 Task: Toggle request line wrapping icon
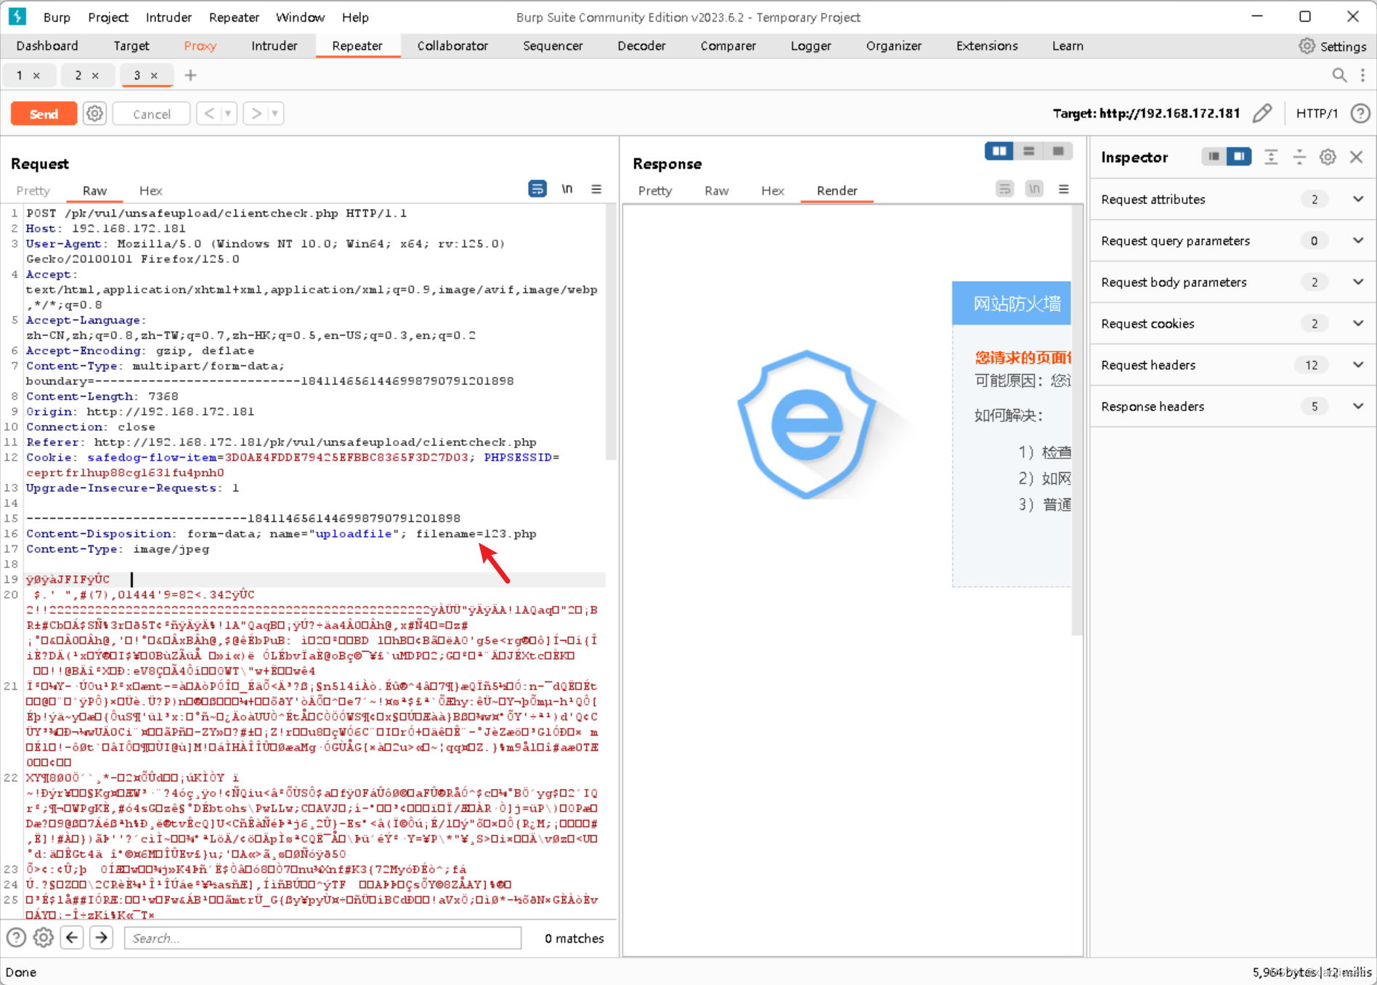coord(537,189)
